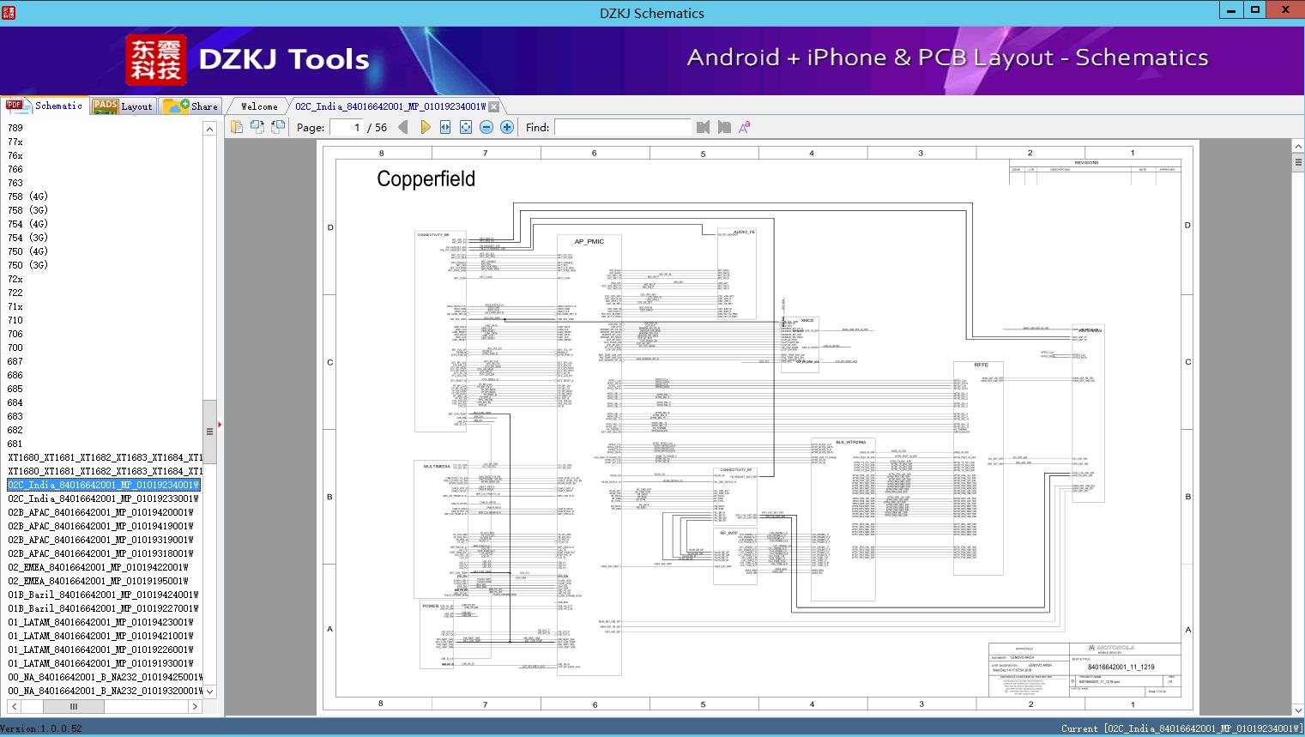Select list item 700
The image size is (1305, 737).
pyautogui.click(x=15, y=347)
